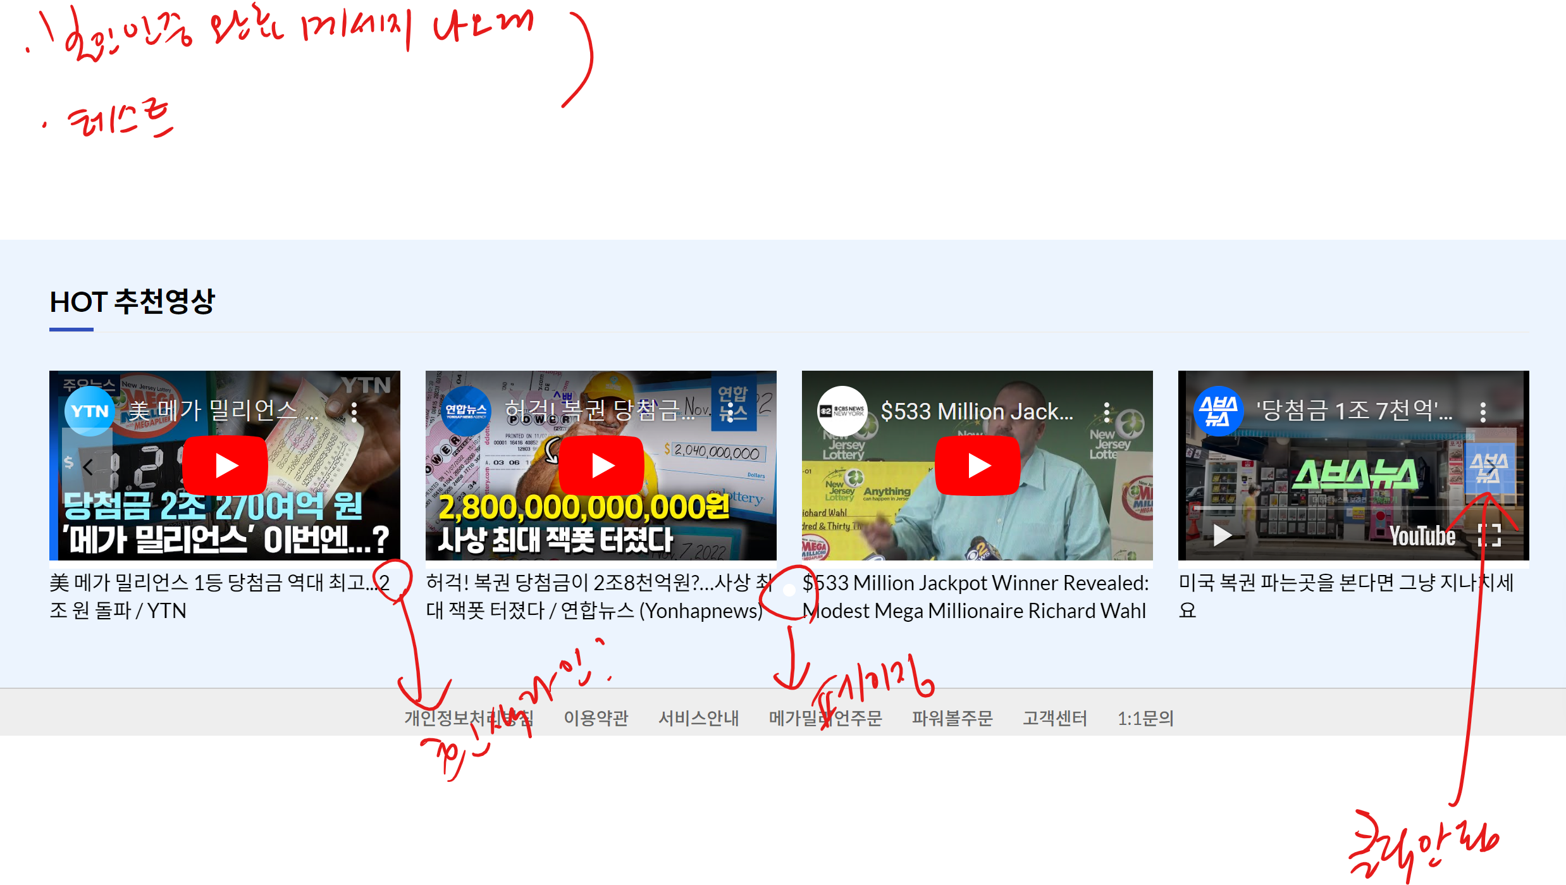This screenshot has height=885, width=1566.
Task: Click the YouTube logo in last video
Action: tap(1422, 536)
